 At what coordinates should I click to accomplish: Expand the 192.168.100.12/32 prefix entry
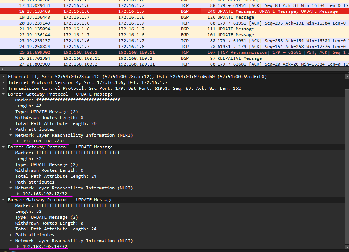click(18, 194)
